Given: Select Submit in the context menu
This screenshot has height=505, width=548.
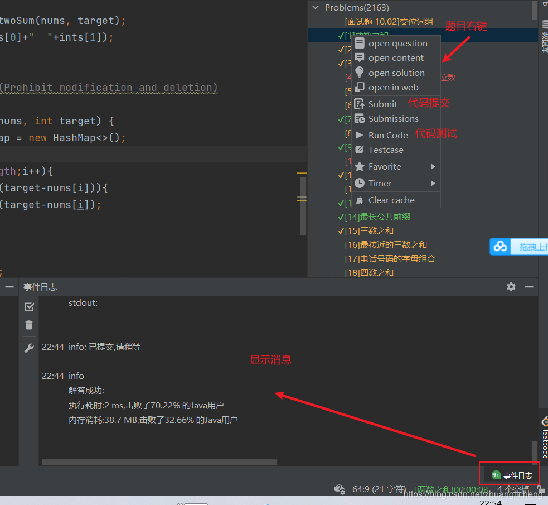Looking at the screenshot, I should pos(396,104).
